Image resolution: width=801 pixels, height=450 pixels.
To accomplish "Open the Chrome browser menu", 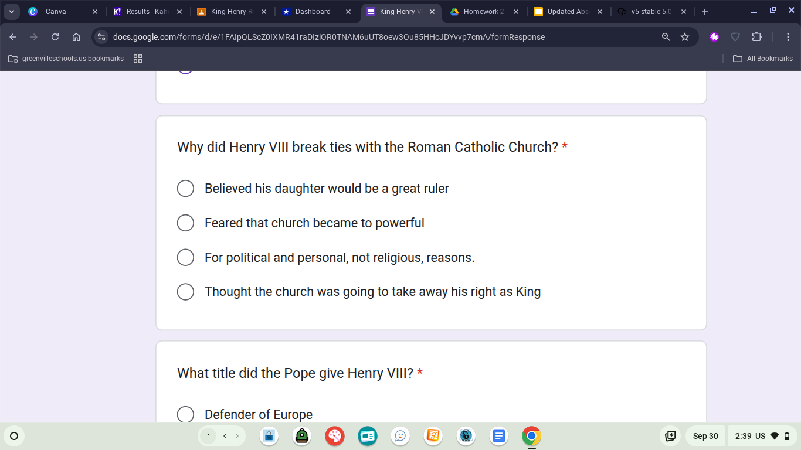I will [x=789, y=36].
